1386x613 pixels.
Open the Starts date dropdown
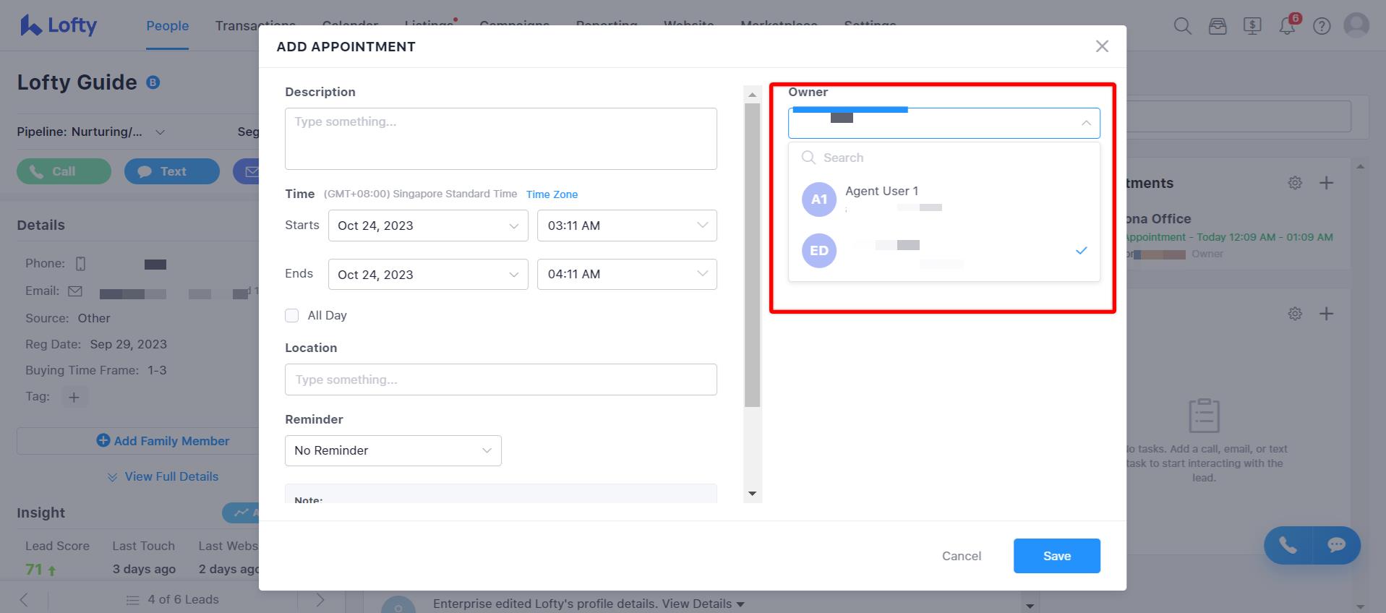[x=427, y=226]
